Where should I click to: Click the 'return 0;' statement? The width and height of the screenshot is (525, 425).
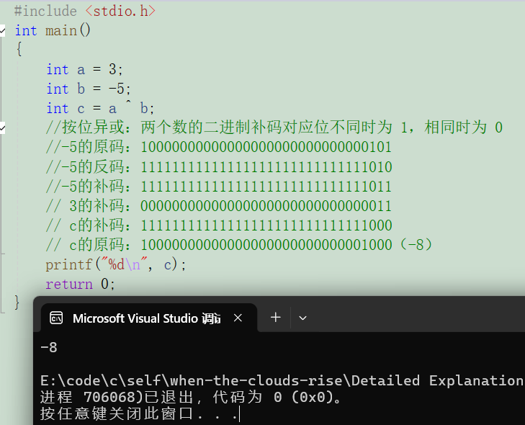[81, 284]
